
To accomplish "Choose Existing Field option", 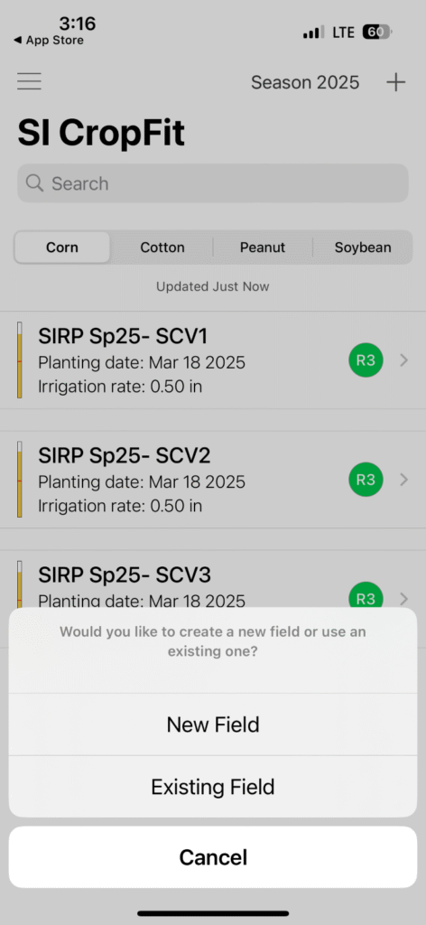I will click(x=213, y=787).
